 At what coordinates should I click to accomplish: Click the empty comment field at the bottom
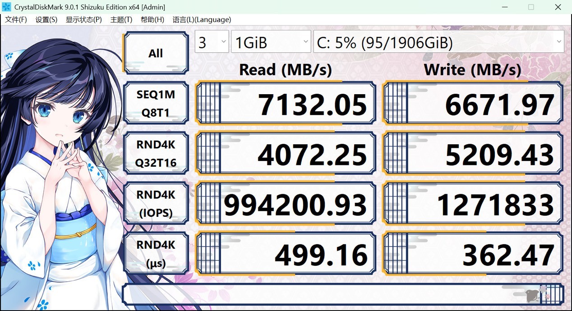pos(343,294)
